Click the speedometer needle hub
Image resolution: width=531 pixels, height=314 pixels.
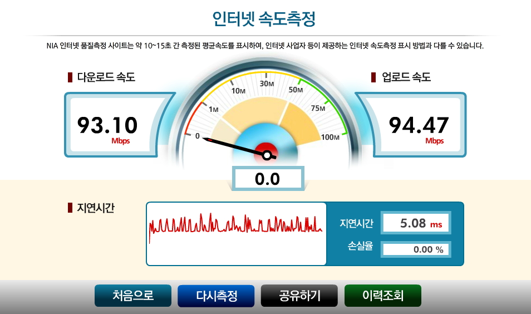tap(267, 155)
